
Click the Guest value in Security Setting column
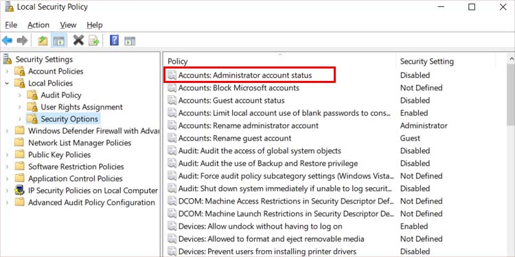pyautogui.click(x=410, y=138)
